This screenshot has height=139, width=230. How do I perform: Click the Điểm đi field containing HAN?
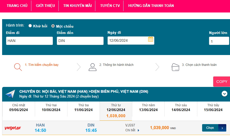(x=29, y=41)
